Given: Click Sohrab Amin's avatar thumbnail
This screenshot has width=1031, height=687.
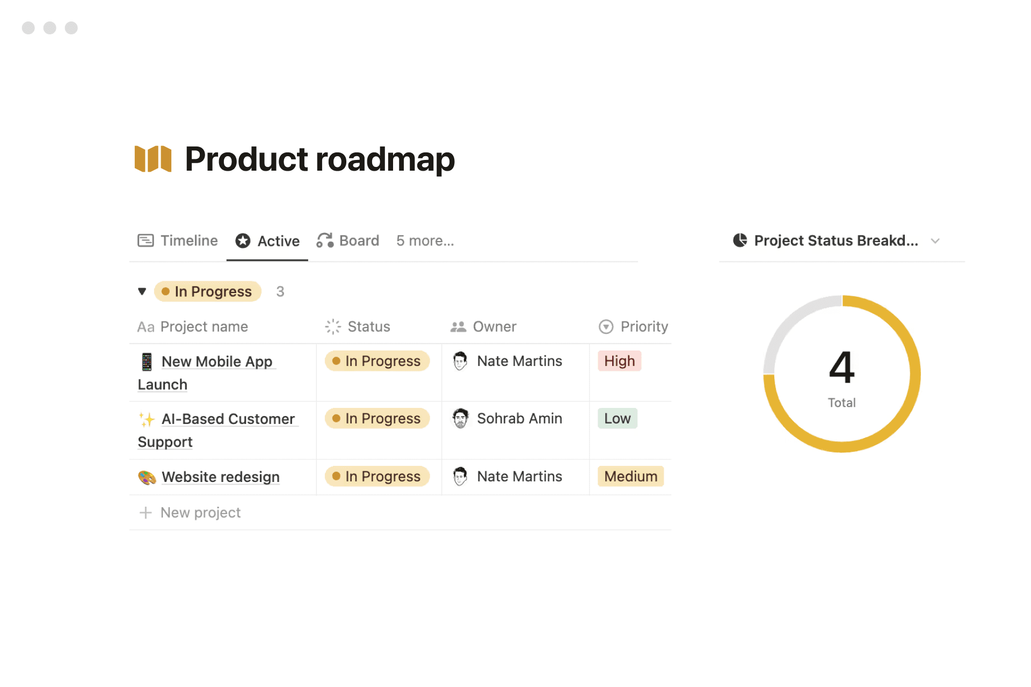Looking at the screenshot, I should [460, 419].
